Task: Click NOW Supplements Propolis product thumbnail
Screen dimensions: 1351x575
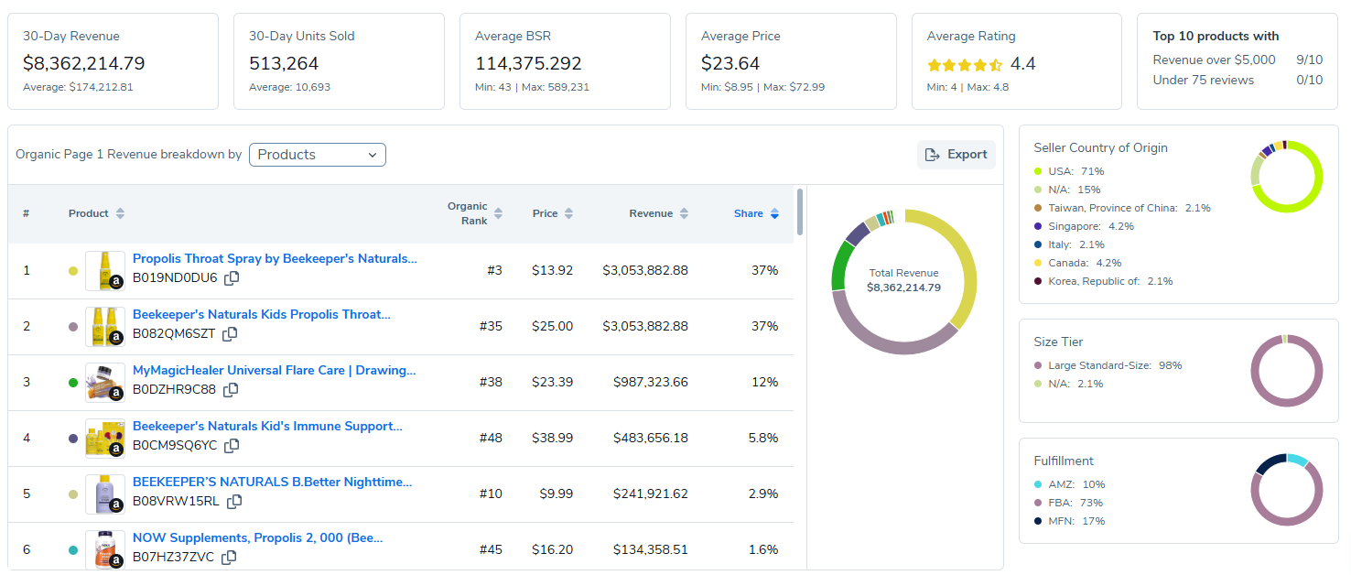Action: pos(105,549)
